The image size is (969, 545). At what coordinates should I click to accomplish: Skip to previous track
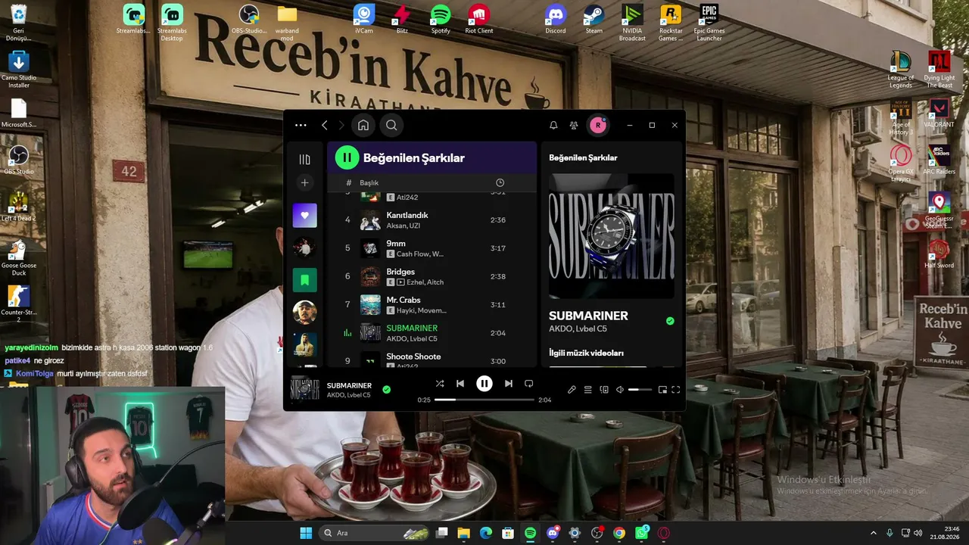460,384
